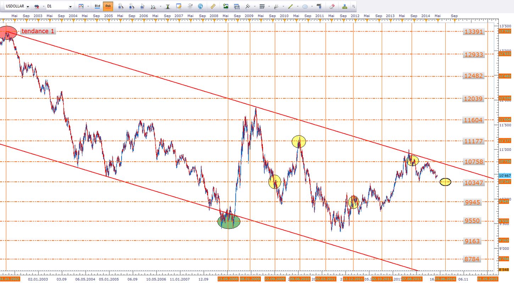Image resolution: width=514 pixels, height=283 pixels.
Task: Click the blue globe icon
Action: coord(201,6)
